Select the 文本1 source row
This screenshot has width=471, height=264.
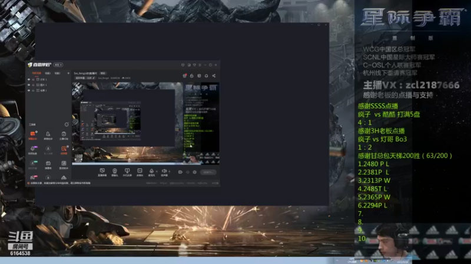[x=49, y=80]
